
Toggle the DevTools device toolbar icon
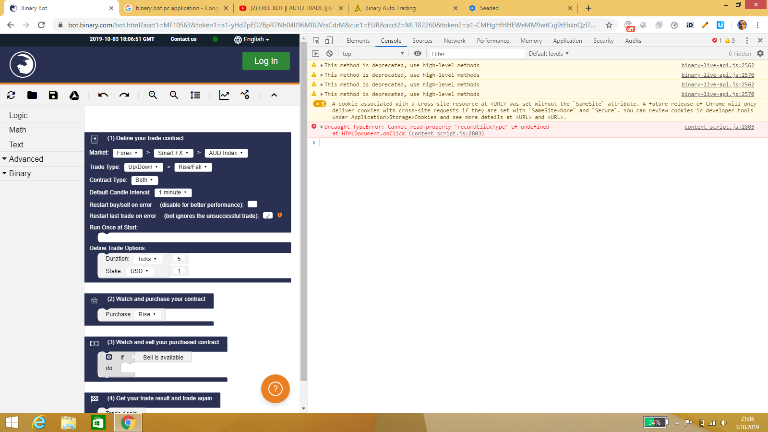(x=329, y=41)
